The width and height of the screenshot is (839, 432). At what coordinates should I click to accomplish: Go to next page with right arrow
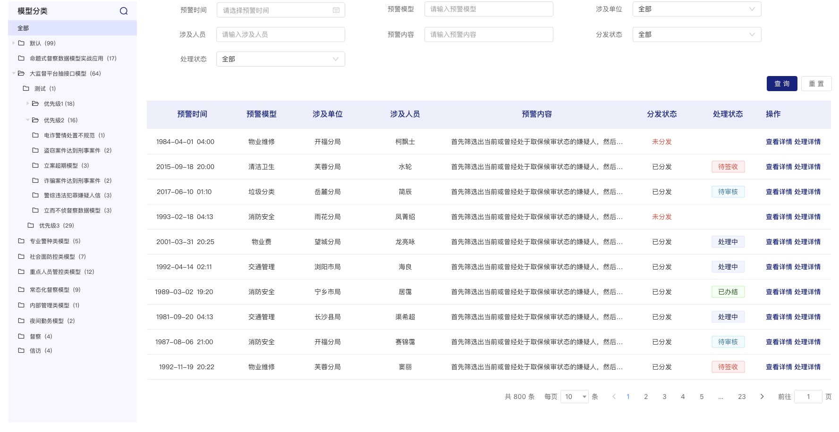pos(762,397)
